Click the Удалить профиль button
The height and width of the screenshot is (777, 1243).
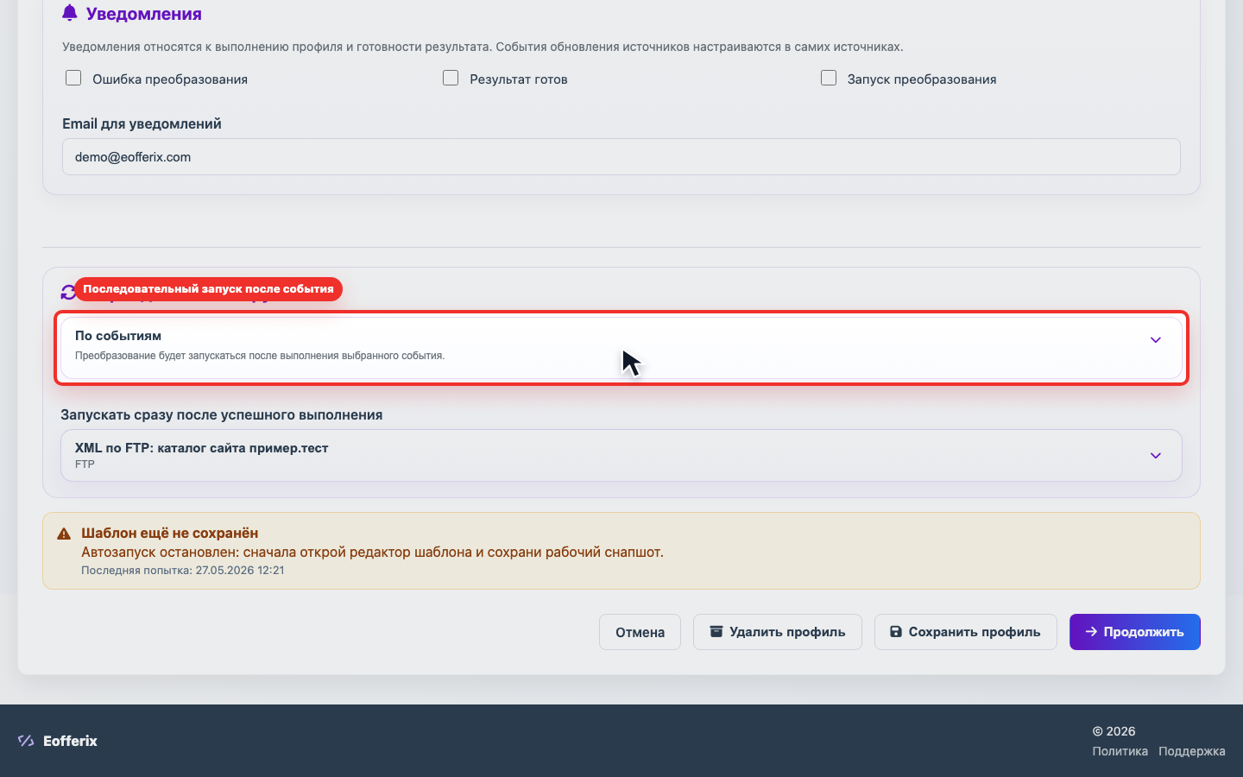[778, 632]
